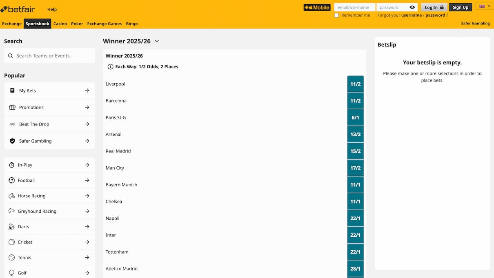Follow the forgot password link

[x=435, y=15]
